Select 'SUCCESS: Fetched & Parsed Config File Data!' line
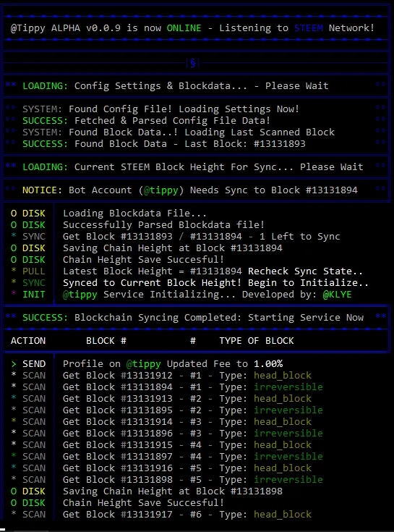 [x=146, y=120]
